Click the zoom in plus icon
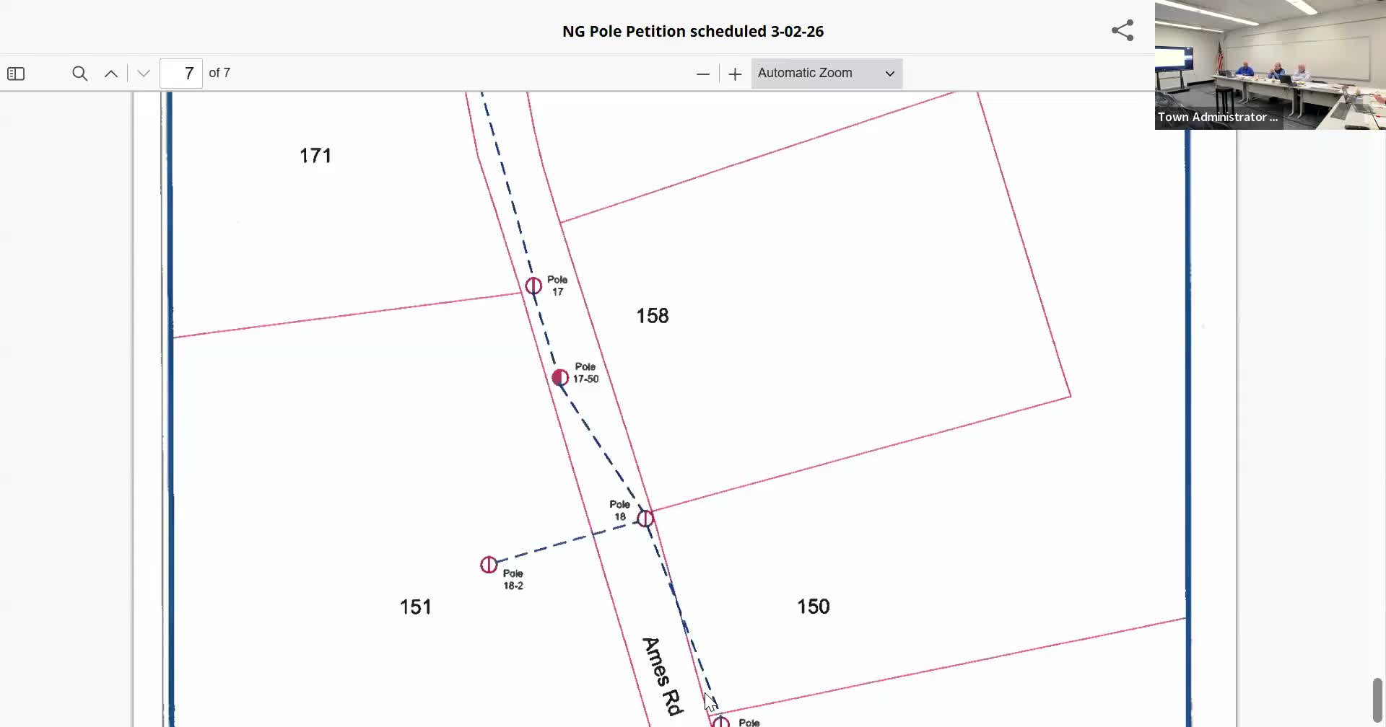The width and height of the screenshot is (1386, 727). 735,73
